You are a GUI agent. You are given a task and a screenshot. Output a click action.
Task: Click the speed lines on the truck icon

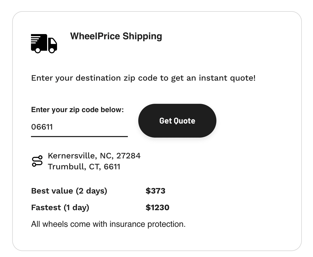point(35,39)
